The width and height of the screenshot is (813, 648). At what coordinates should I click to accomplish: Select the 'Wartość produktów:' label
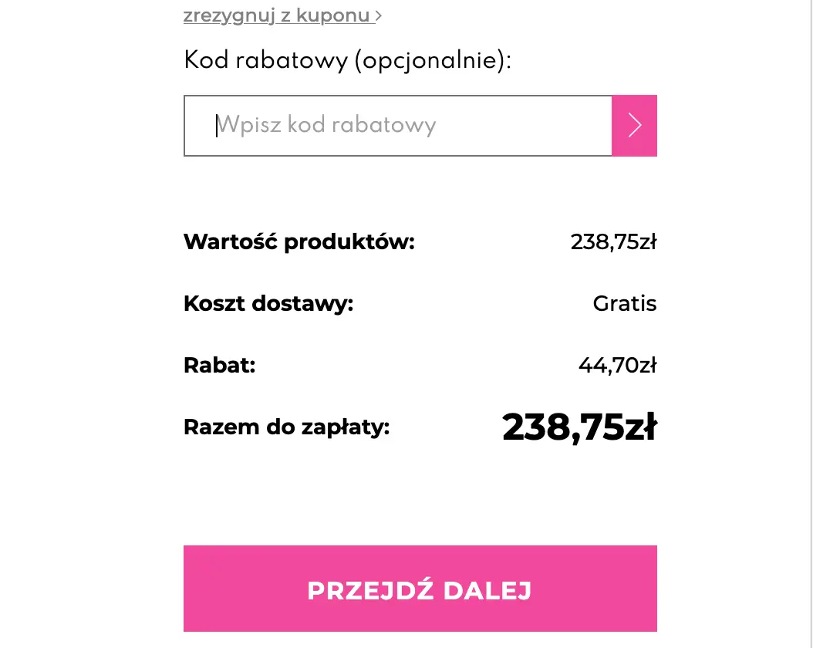pyautogui.click(x=299, y=242)
